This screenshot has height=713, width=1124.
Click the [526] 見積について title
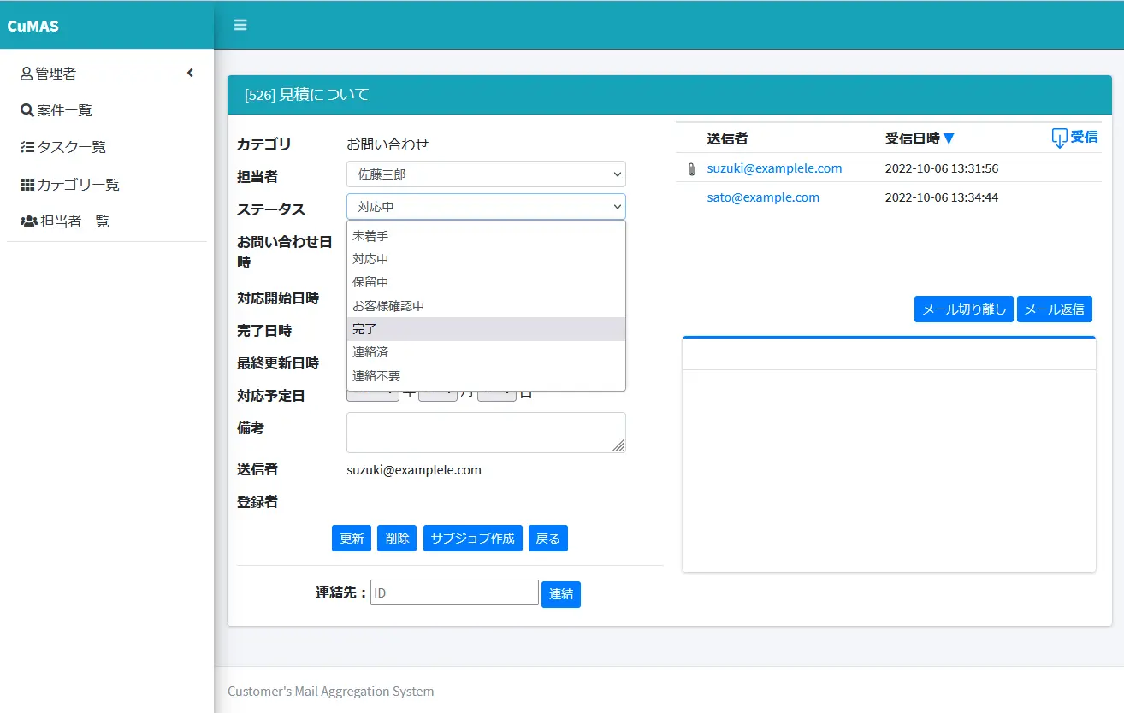pyautogui.click(x=307, y=94)
